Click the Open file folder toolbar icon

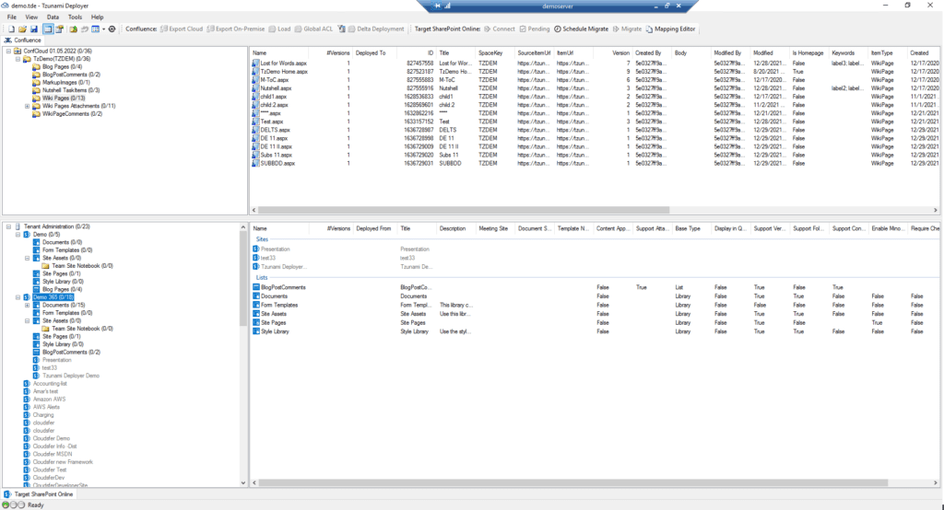point(22,29)
